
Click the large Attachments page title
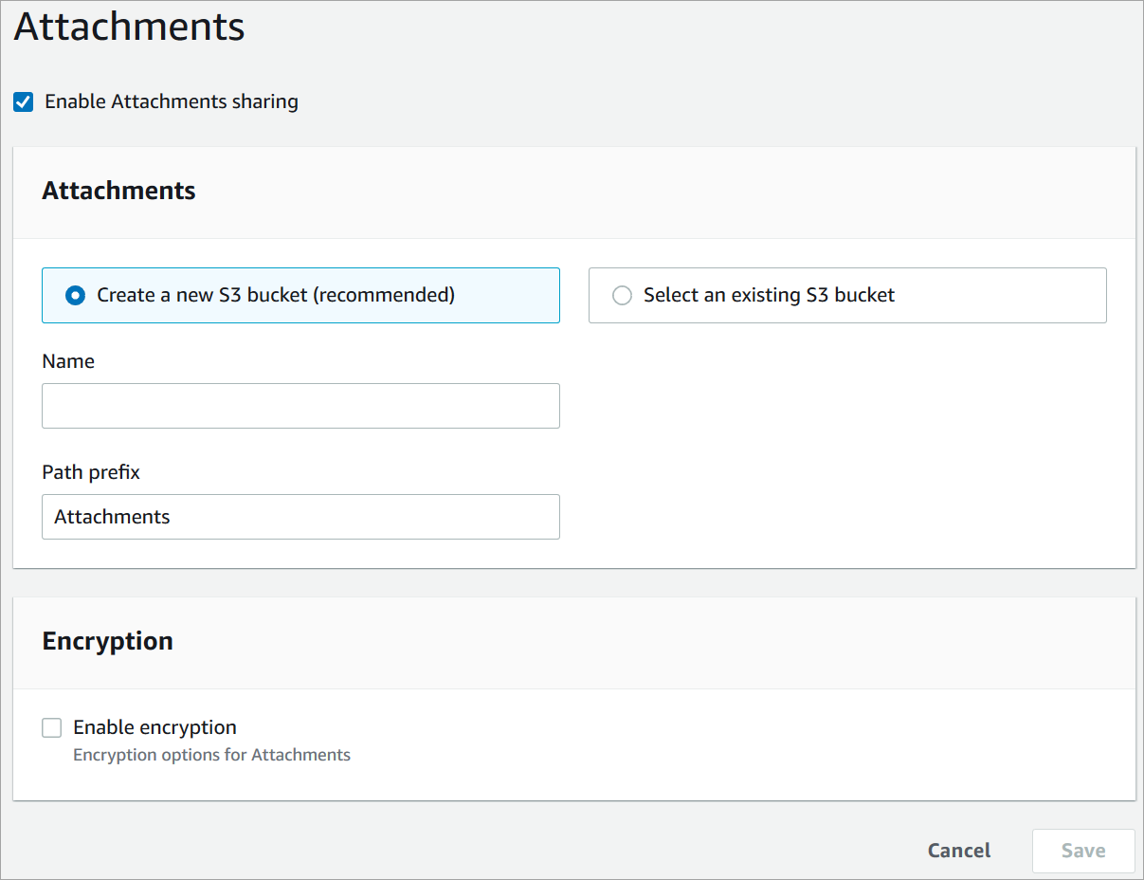(130, 27)
